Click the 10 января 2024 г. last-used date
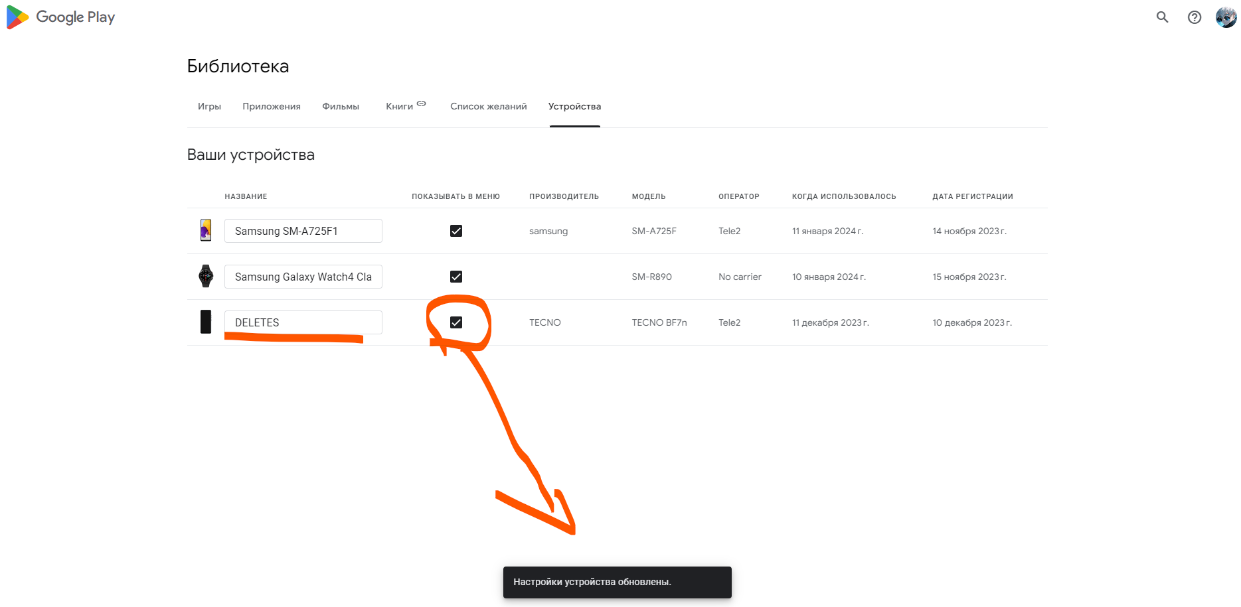 click(x=829, y=277)
